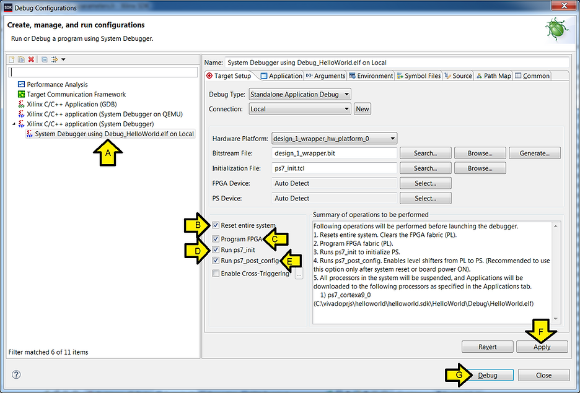The image size is (580, 393).
Task: Click the Apply button
Action: click(x=542, y=347)
